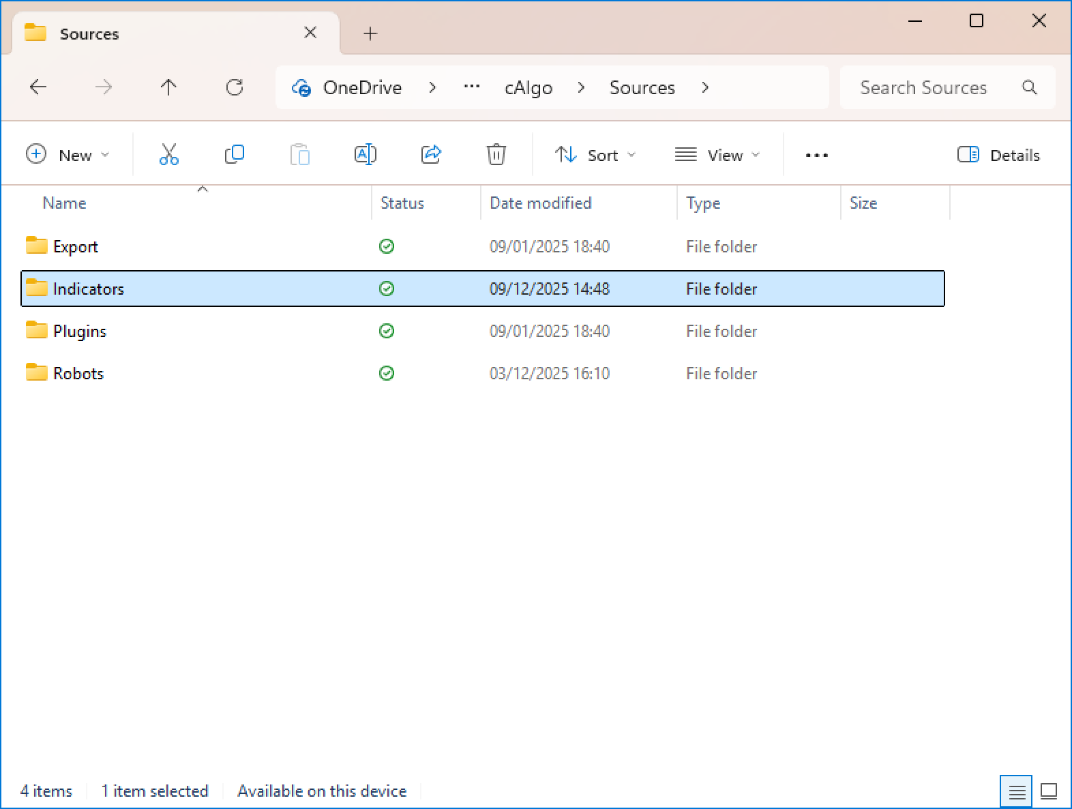This screenshot has height=809, width=1072.
Task: Navigate up one folder level
Action: point(168,87)
